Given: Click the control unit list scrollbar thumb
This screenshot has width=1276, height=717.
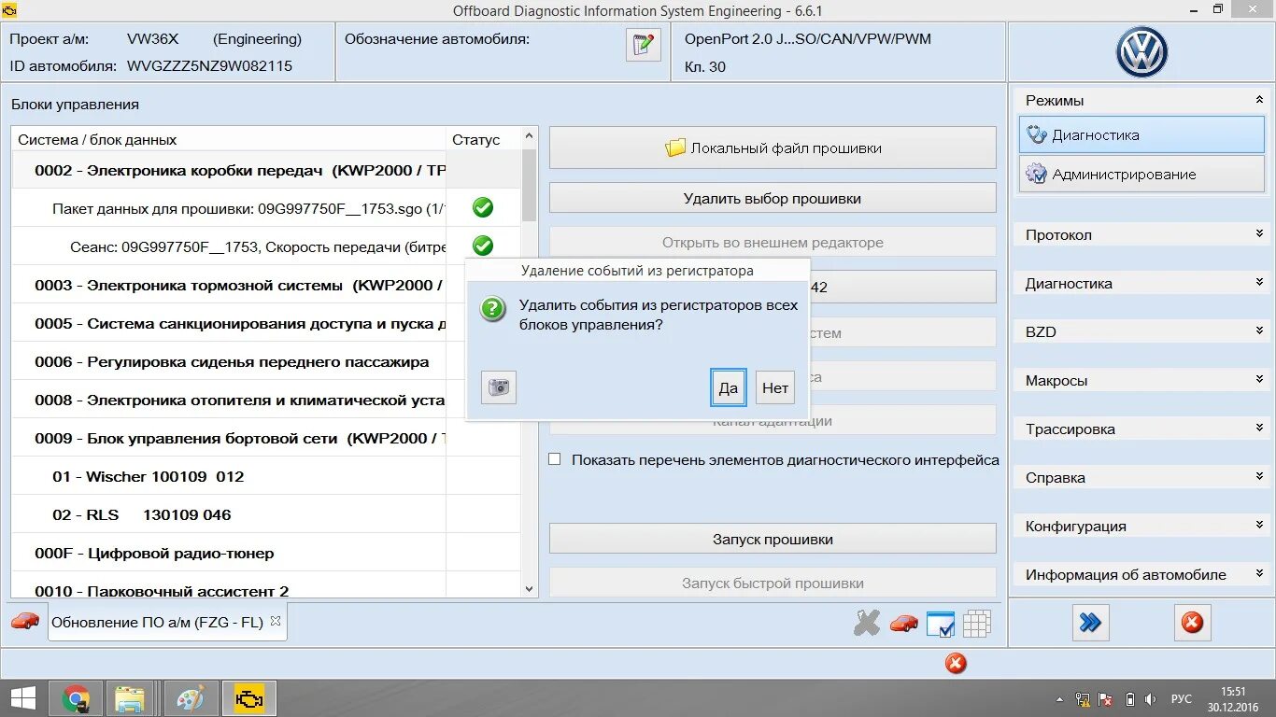Looking at the screenshot, I should pos(530,185).
